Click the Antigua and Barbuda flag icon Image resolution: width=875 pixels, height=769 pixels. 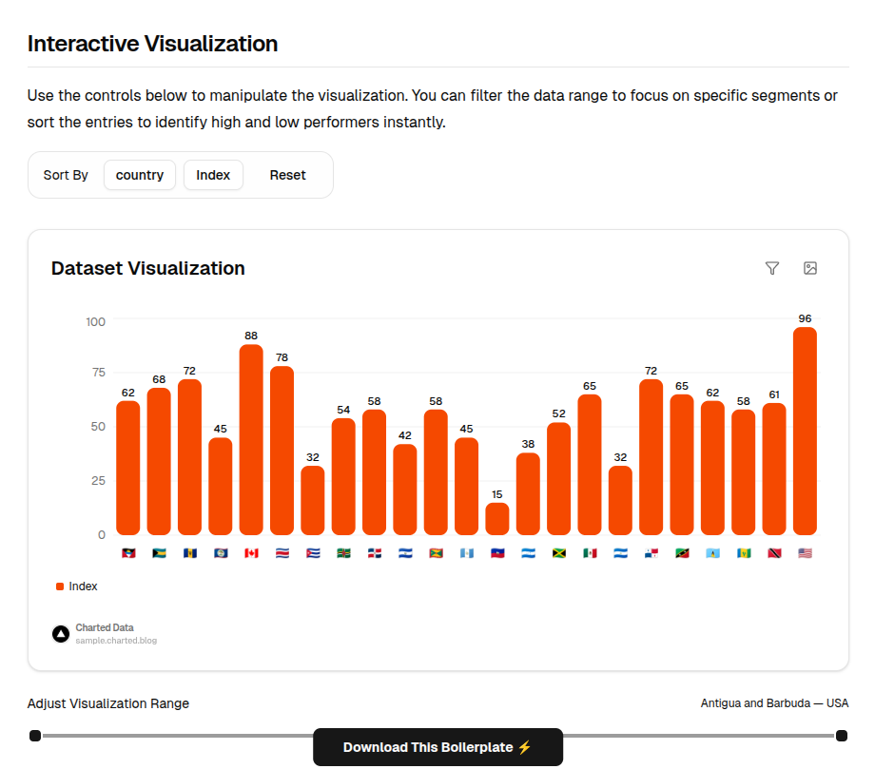point(126,552)
